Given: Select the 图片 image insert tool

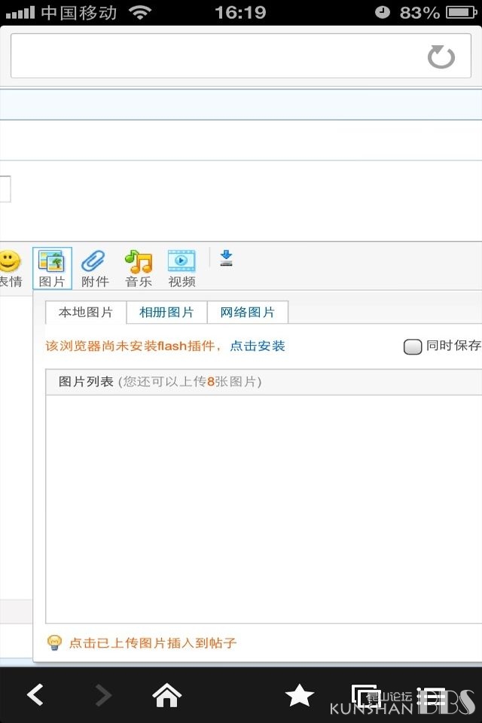Looking at the screenshot, I should coord(52,268).
